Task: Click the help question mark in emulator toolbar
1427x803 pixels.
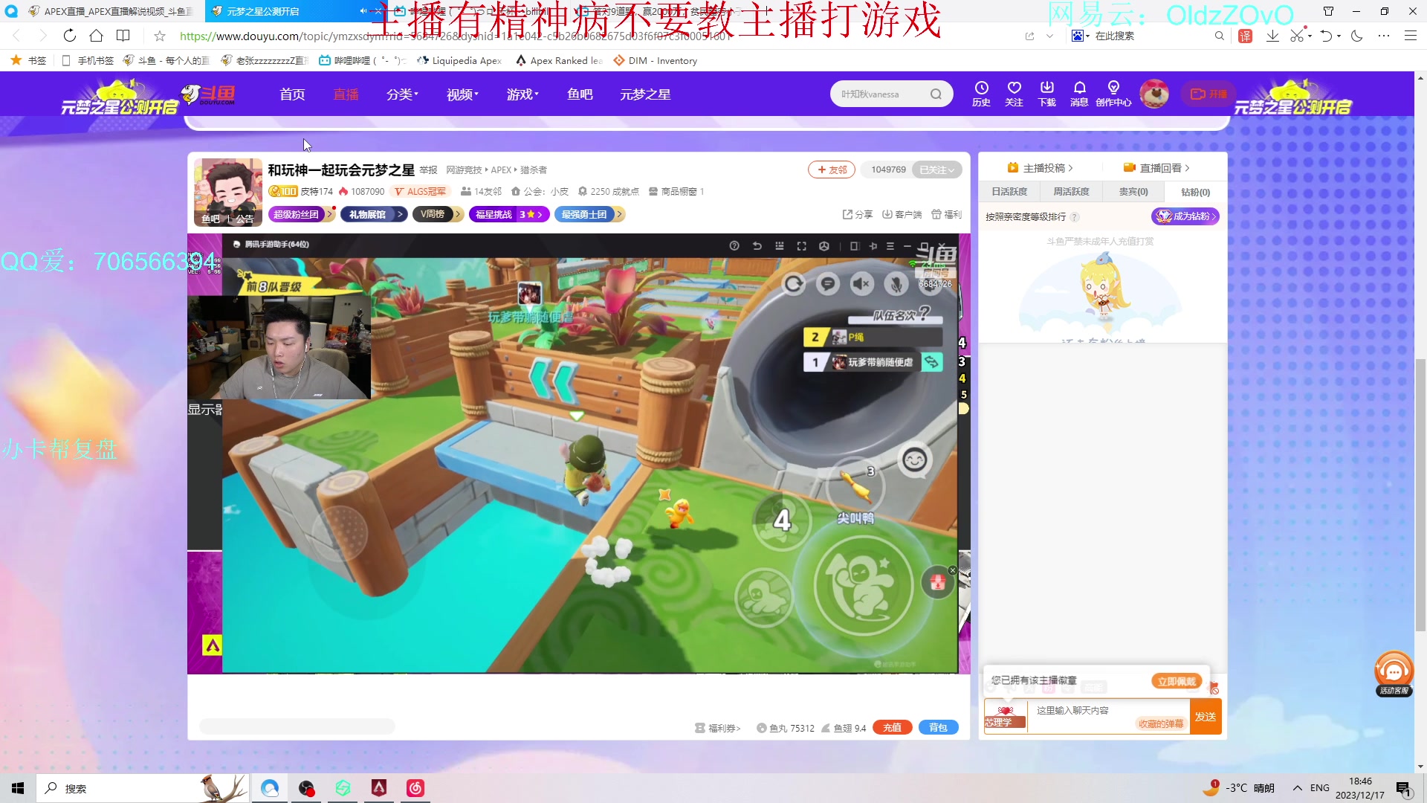Action: (x=734, y=245)
